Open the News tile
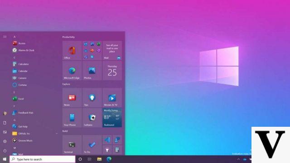The image size is (290, 163). point(72,98)
